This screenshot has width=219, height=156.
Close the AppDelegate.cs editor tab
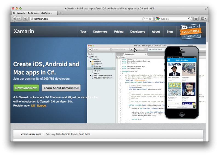click(145, 54)
